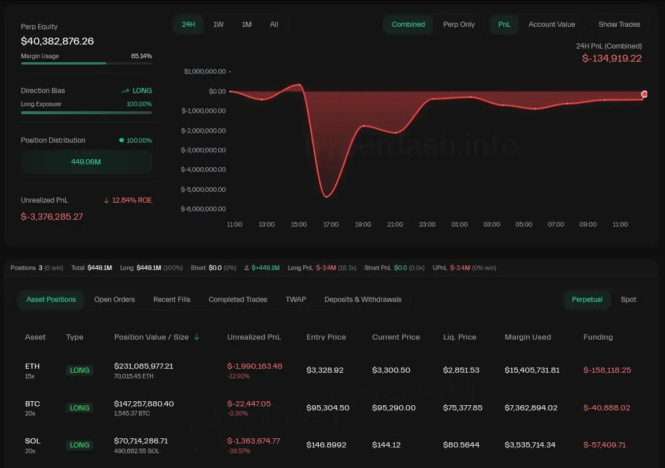Screen dimensions: 665x468
Task: Switch to Spot positions
Action: coord(628,300)
